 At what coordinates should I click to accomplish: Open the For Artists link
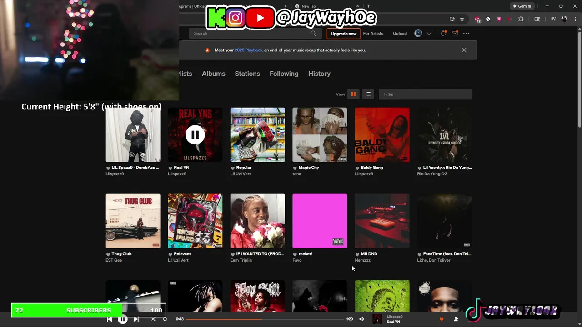(373, 34)
